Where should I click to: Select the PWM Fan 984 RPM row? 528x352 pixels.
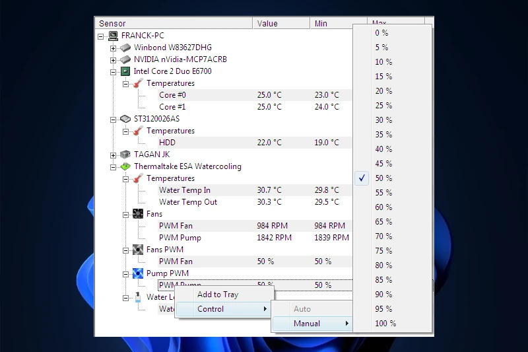(x=255, y=226)
